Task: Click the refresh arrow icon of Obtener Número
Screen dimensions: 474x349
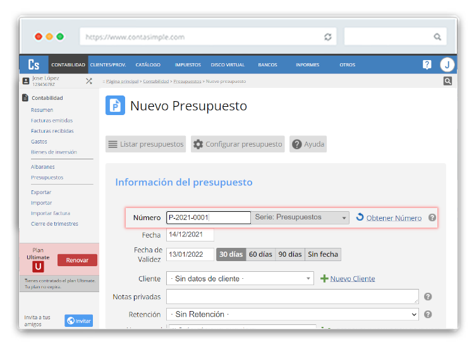Action: coord(360,217)
